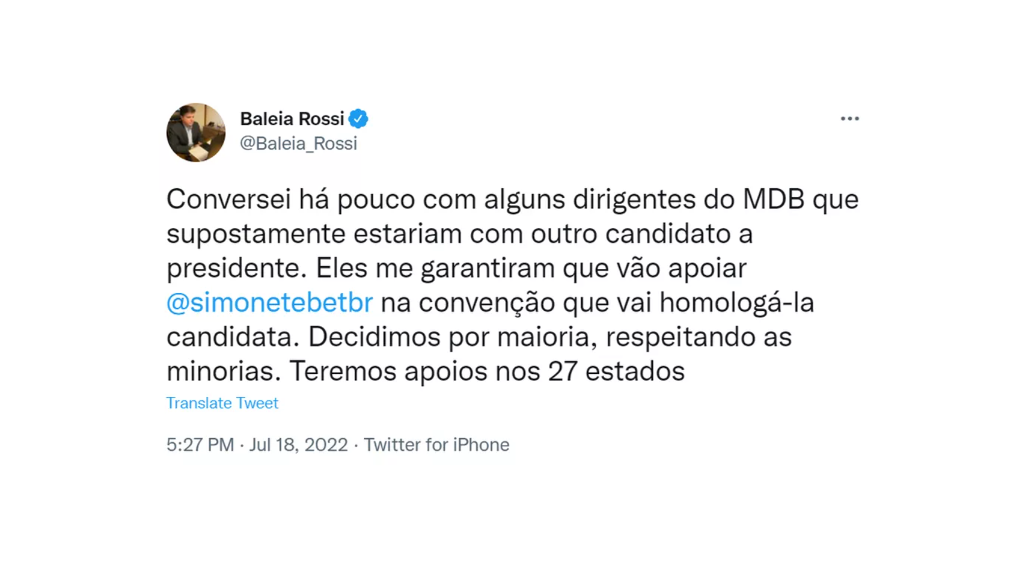The width and height of the screenshot is (1024, 561).
Task: Open Baleia Rossi's profile photo
Action: pos(196,132)
